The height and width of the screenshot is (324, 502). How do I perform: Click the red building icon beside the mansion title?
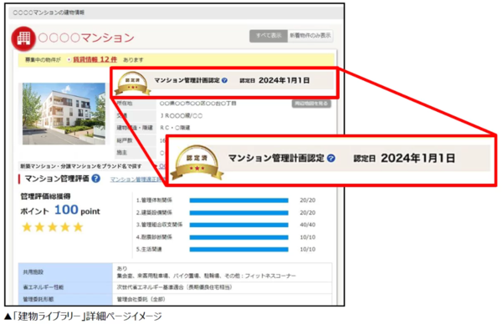coord(23,38)
